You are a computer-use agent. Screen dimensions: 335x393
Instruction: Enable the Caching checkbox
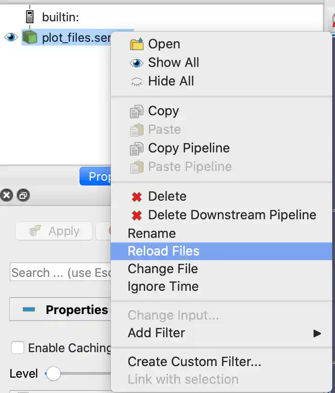click(18, 347)
